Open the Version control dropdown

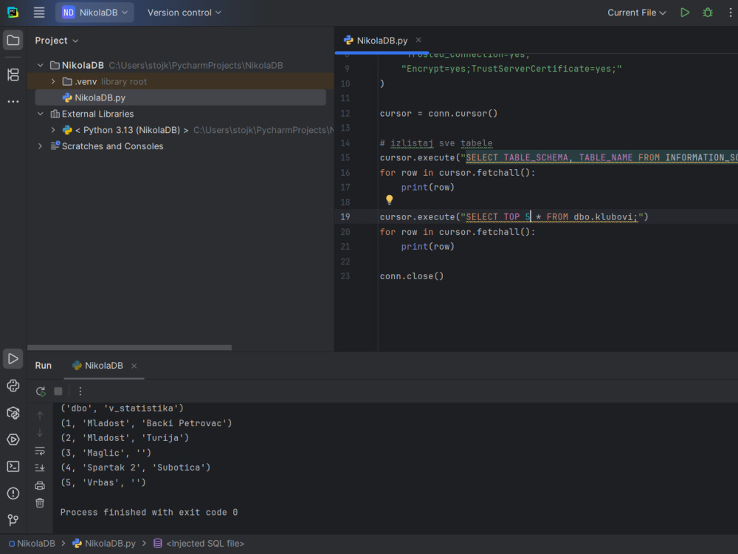(184, 13)
